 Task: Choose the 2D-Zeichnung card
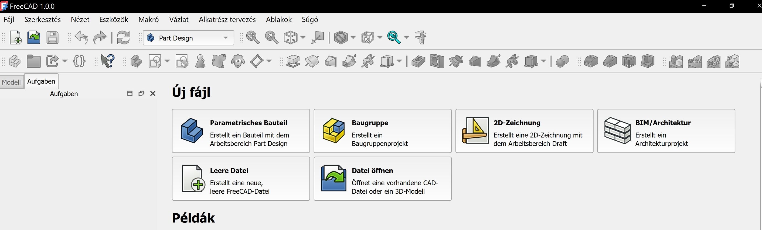tap(524, 131)
